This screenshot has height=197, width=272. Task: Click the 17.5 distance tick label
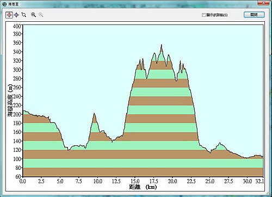[x=154, y=181]
